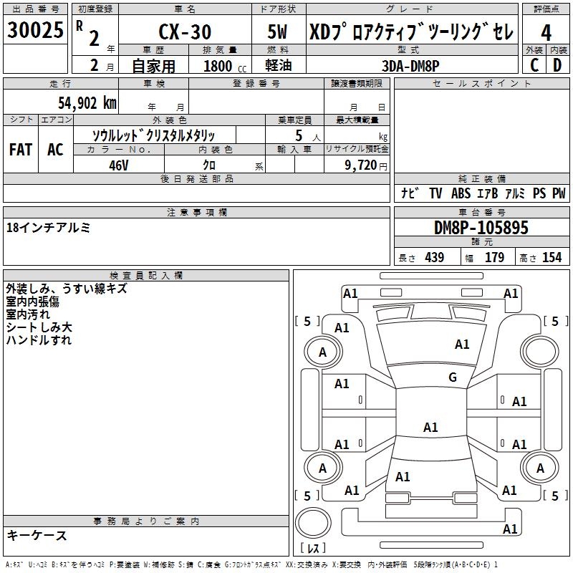Click the vehicle history value 自家用
The height and width of the screenshot is (573, 573).
(153, 66)
